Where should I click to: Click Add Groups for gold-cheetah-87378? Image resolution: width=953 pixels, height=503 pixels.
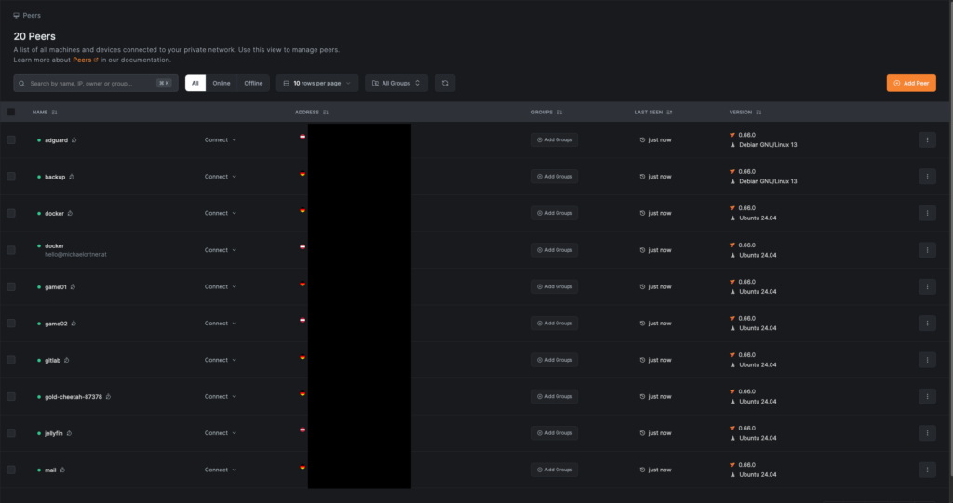(555, 396)
